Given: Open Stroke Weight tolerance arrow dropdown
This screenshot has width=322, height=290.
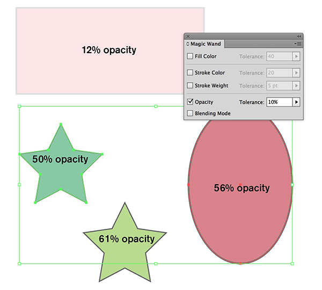Looking at the screenshot, I should tap(296, 86).
